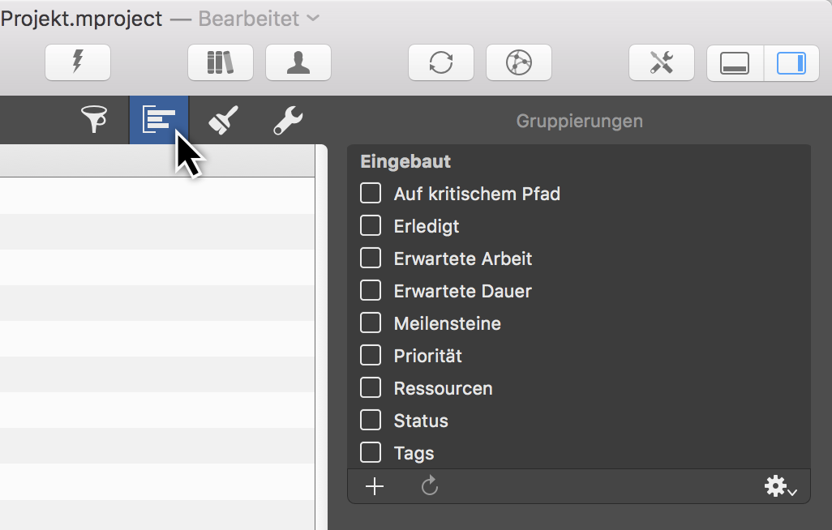832x530 pixels.
Task: Click the lightning bolt toolbar icon
Action: pyautogui.click(x=78, y=62)
